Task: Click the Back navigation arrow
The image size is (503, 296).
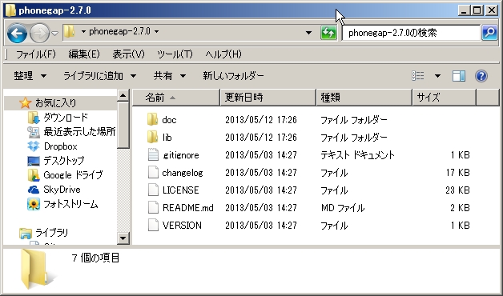Action: tap(17, 33)
